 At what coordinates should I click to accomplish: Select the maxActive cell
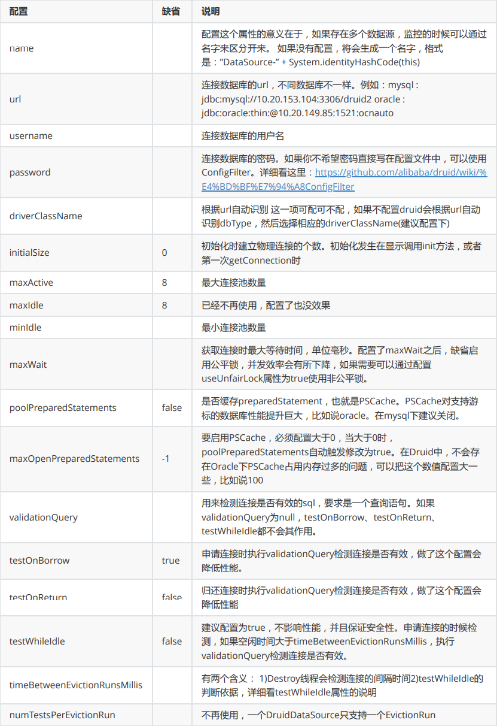click(x=77, y=282)
